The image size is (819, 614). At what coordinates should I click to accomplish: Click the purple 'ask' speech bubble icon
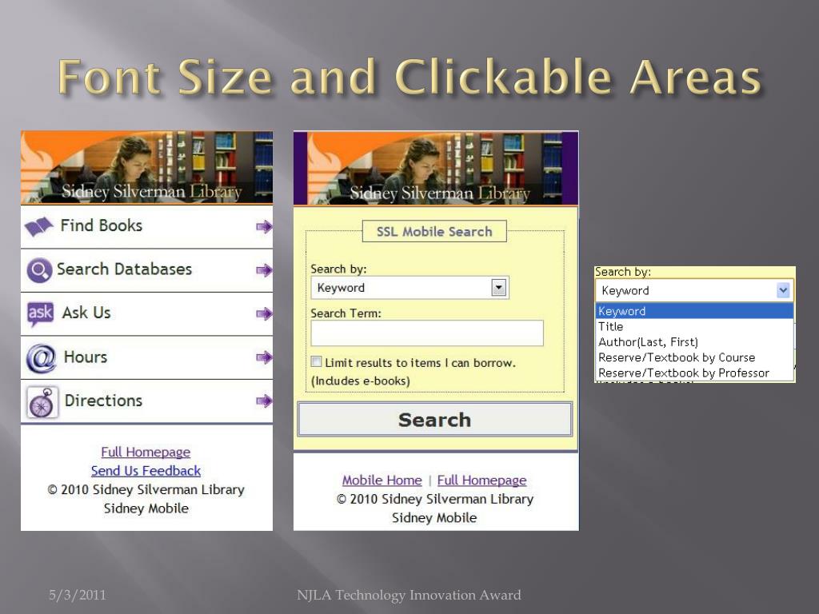(x=40, y=313)
